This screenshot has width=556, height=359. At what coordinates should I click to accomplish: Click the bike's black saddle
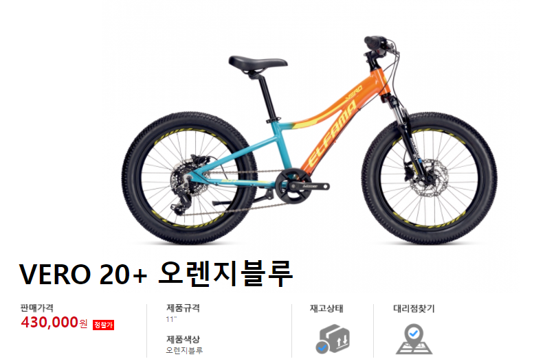258,64
